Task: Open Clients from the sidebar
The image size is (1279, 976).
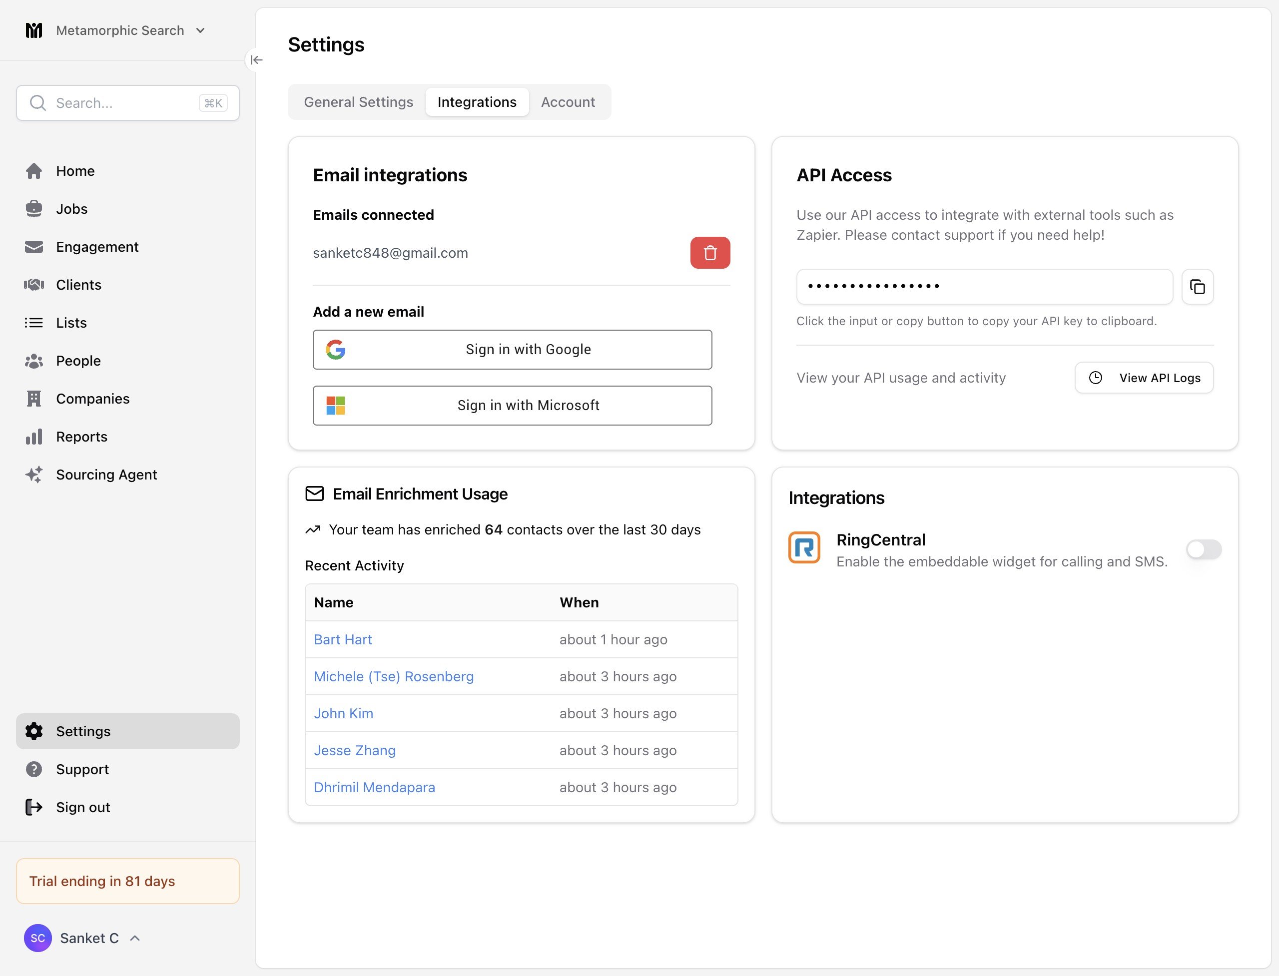Action: [128, 285]
